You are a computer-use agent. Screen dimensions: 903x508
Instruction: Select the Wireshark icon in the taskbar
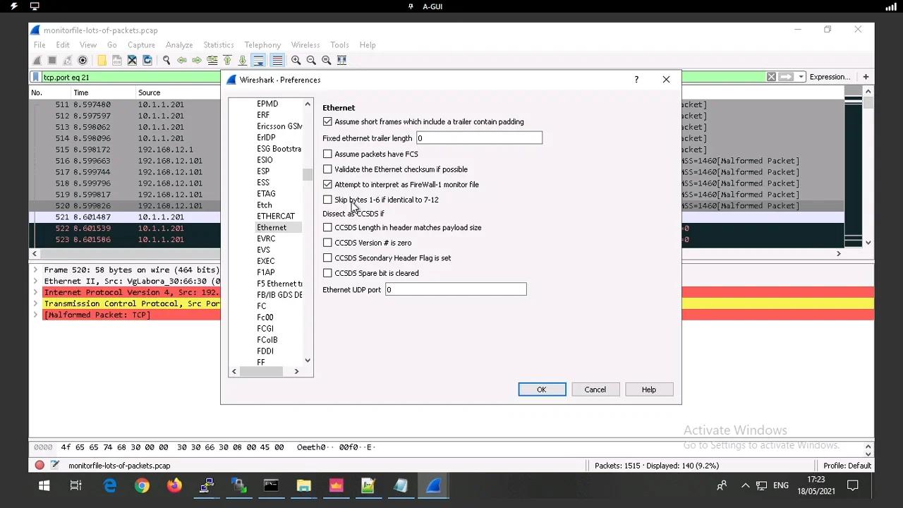tap(433, 485)
